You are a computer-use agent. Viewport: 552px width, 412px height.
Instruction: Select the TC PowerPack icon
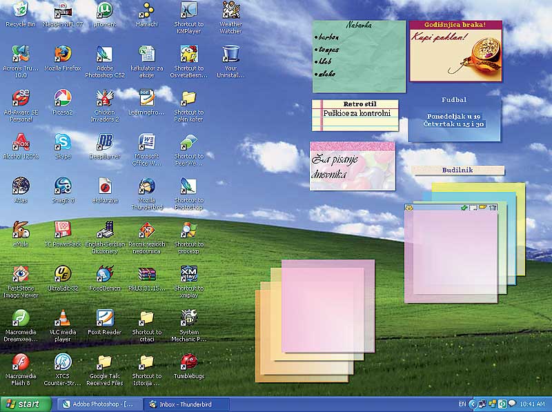tap(63, 230)
